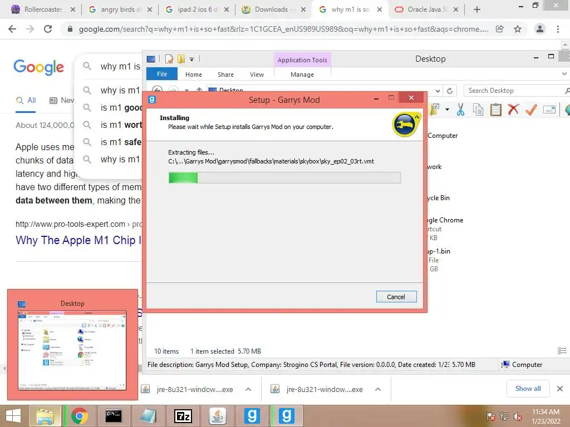570x427 pixels.
Task: Click the Cut scissors icon
Action: [460, 110]
